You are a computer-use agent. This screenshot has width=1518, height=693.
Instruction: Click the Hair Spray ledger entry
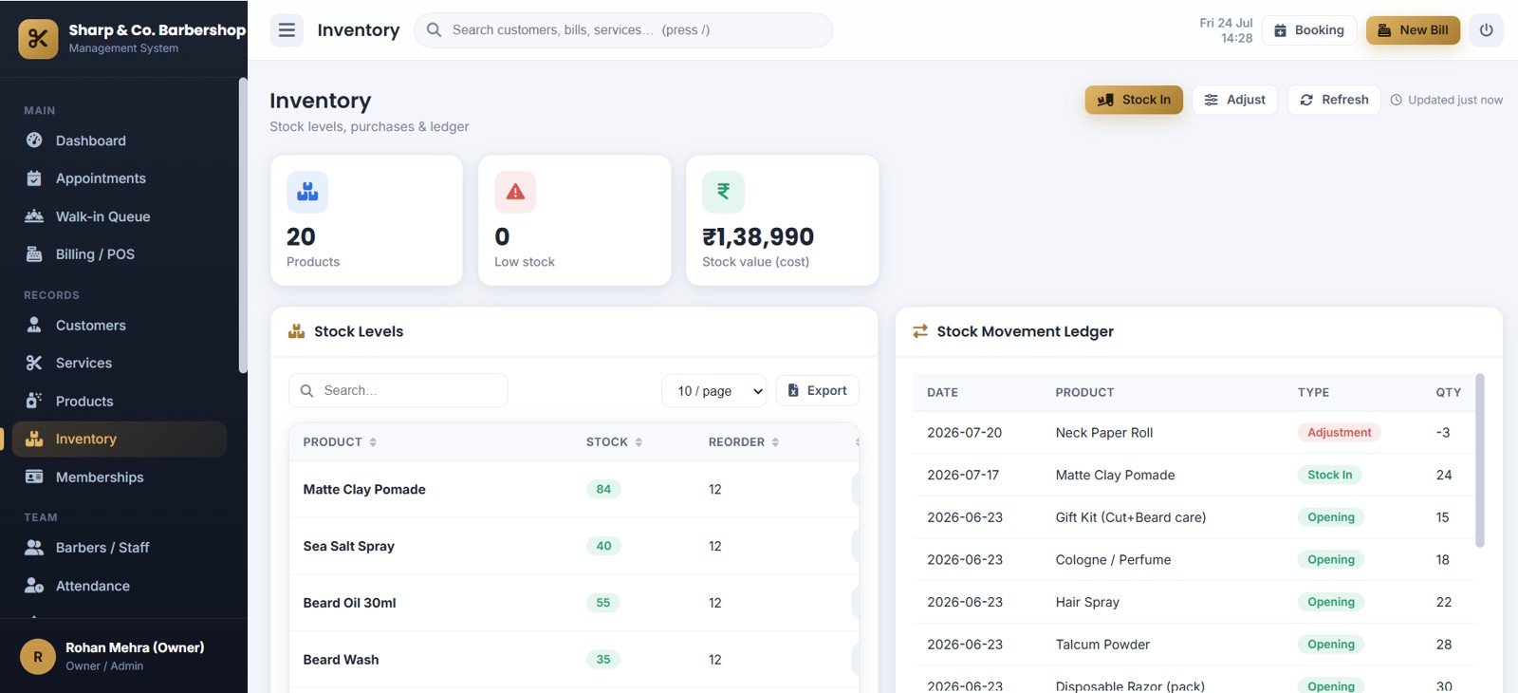tap(1194, 602)
